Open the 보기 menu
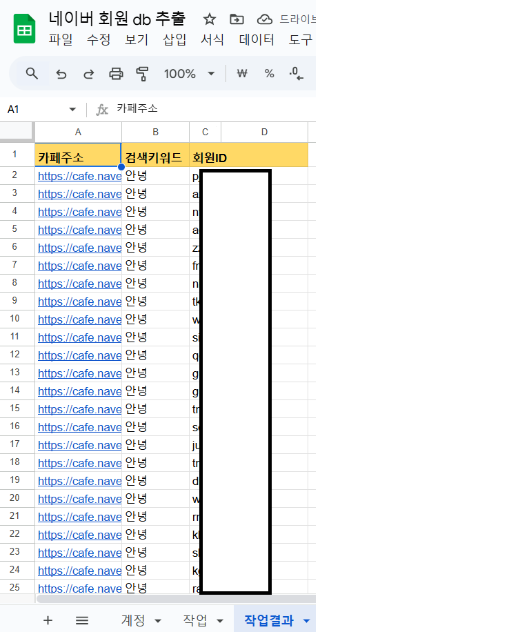The image size is (520, 632). 136,39
